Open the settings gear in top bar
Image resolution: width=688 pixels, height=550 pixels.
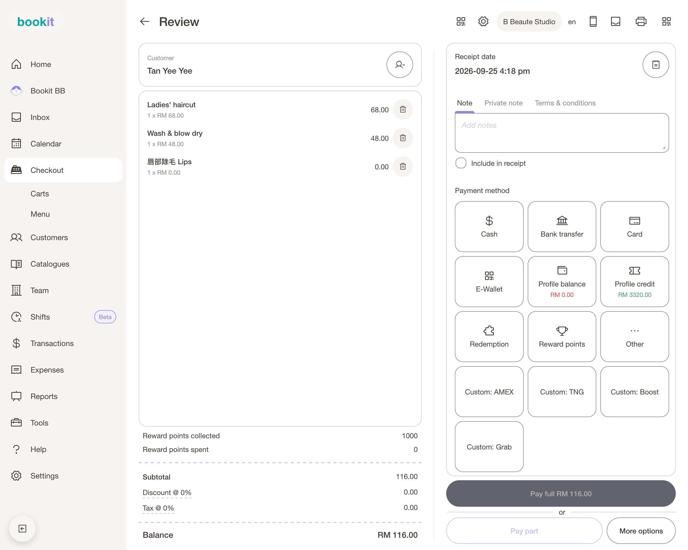(483, 22)
